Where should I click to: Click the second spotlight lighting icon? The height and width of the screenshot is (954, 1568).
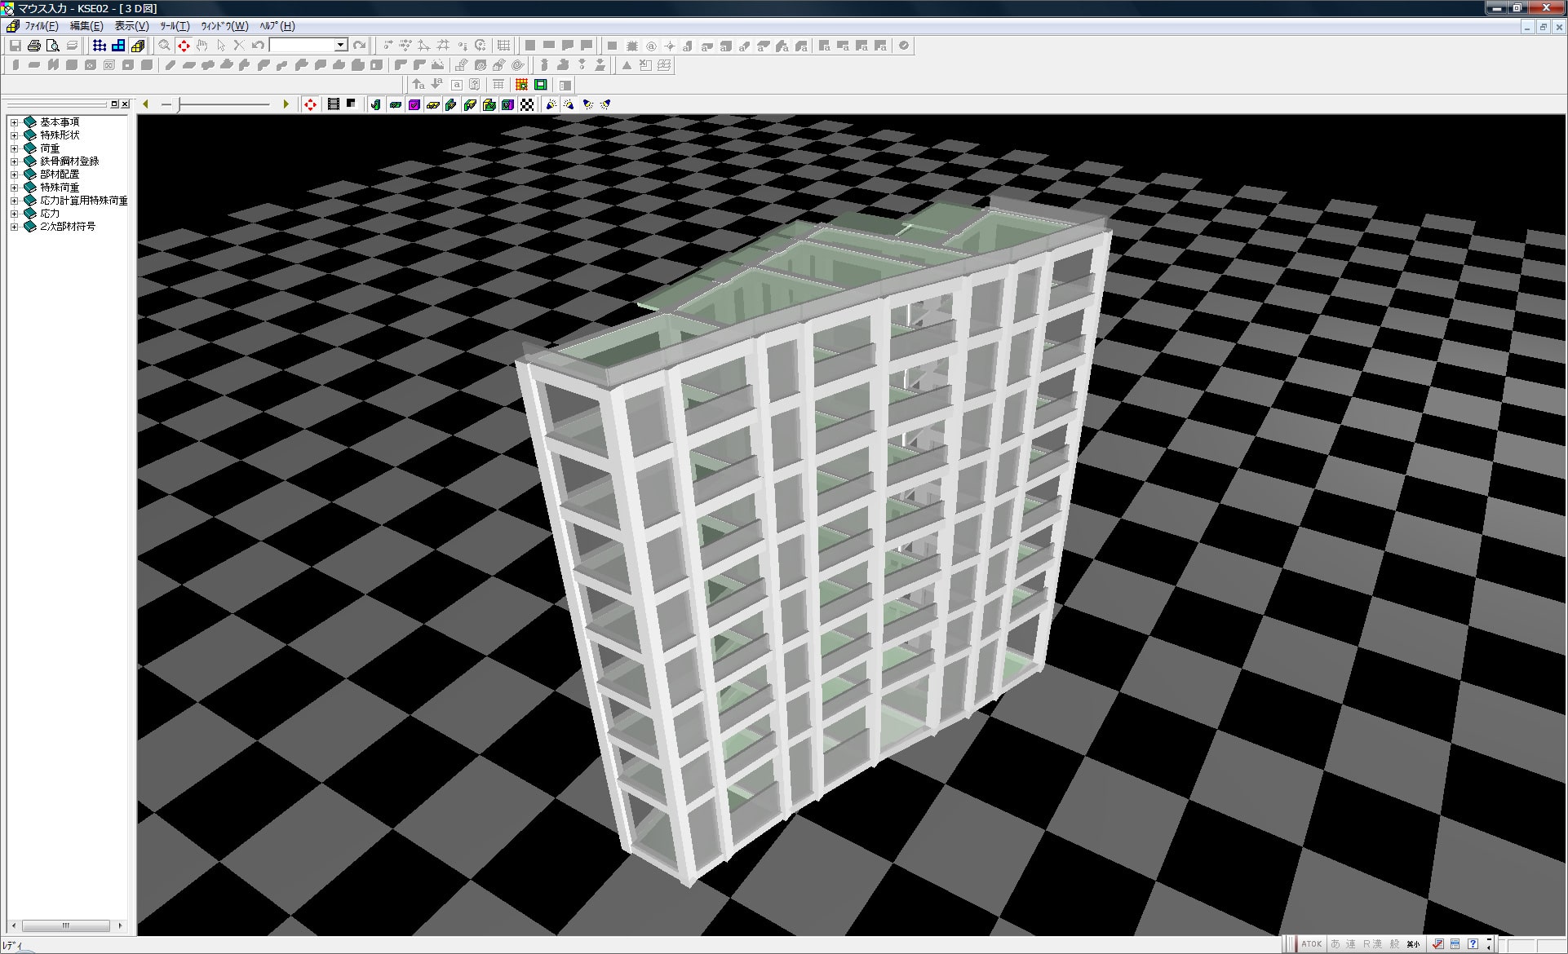pos(569,104)
